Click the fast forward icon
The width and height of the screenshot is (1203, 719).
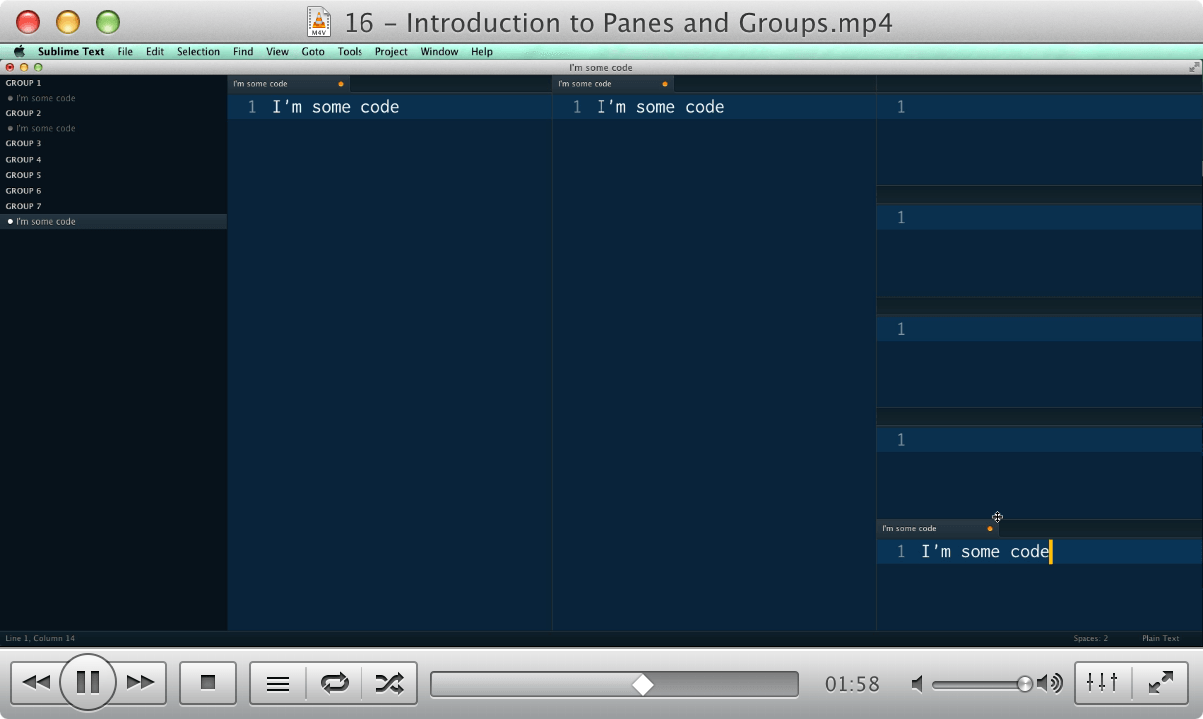coord(139,682)
